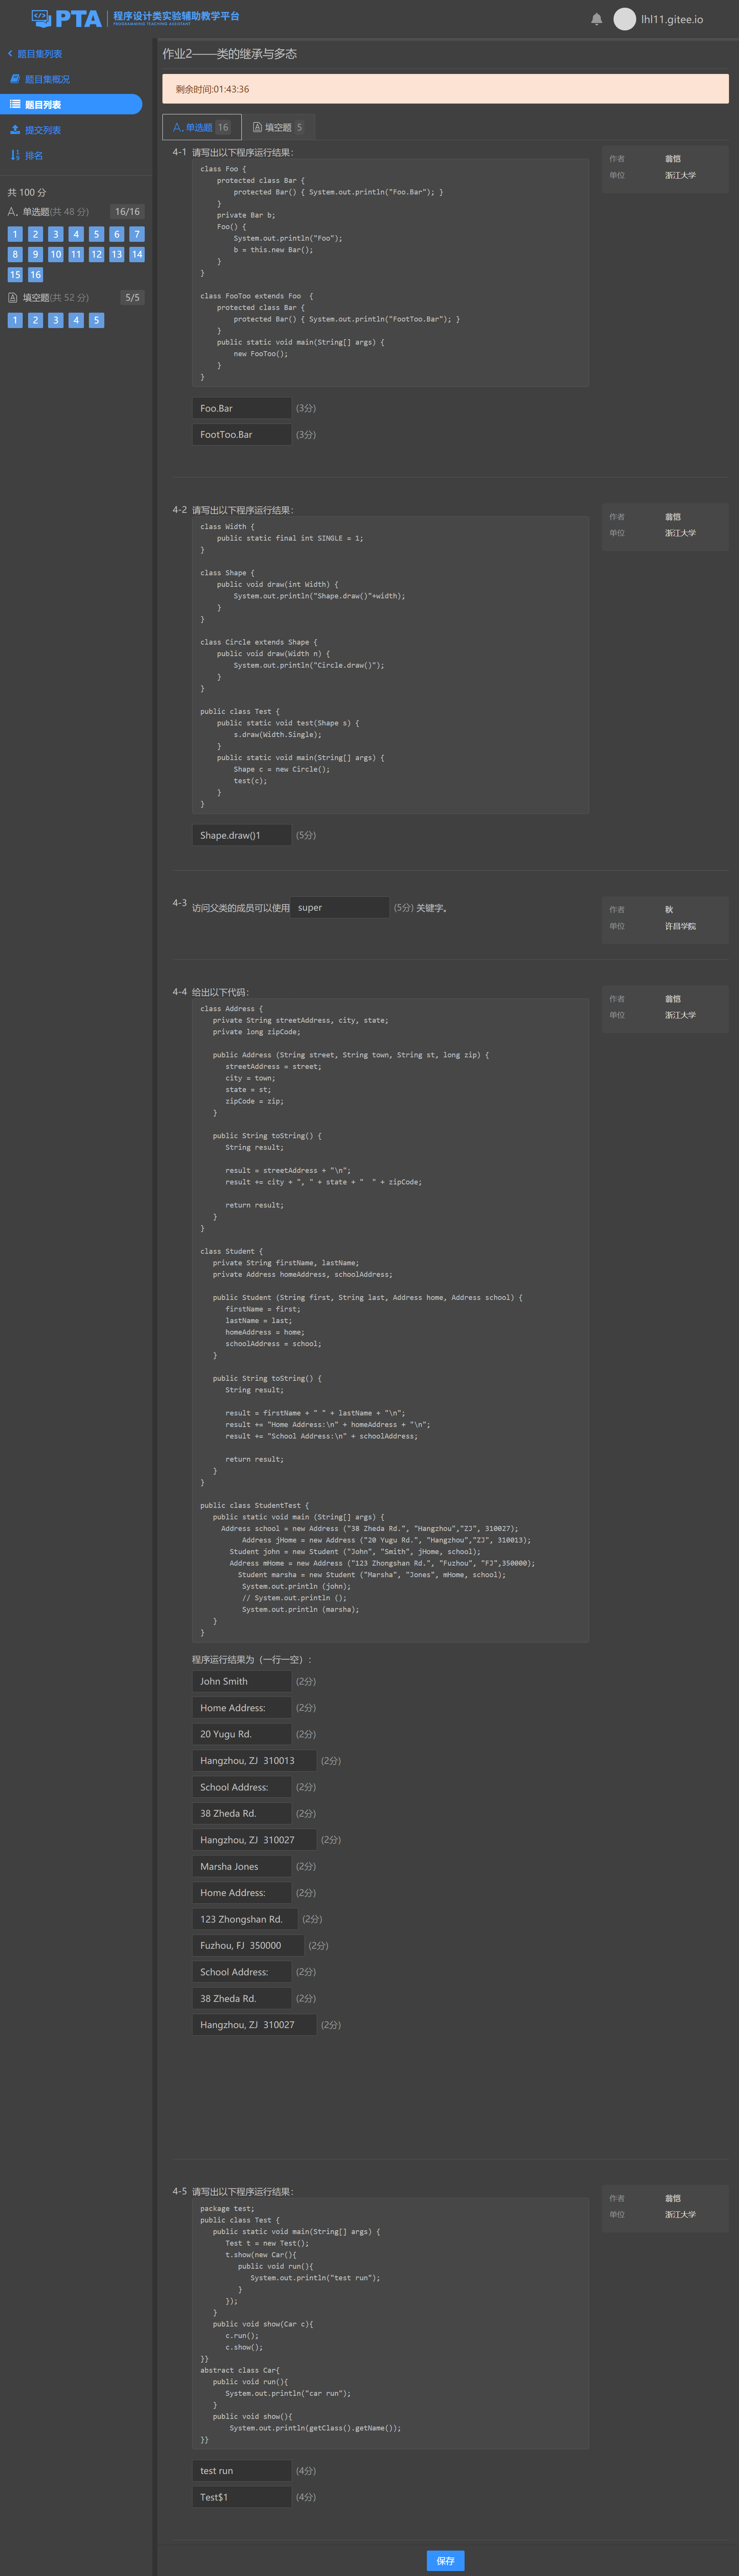Jump to 单选题 question 5 in sidebar
739x2576 pixels.
(x=96, y=234)
